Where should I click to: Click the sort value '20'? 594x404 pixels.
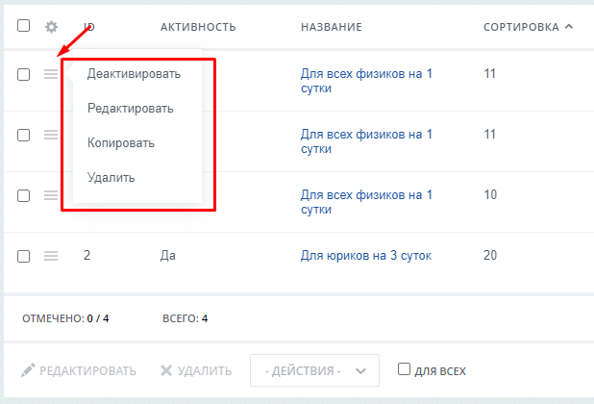[x=490, y=256]
